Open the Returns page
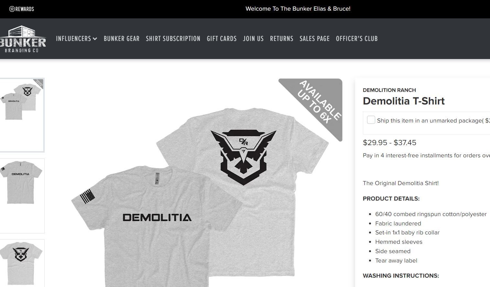The width and height of the screenshot is (490, 287). (x=282, y=39)
